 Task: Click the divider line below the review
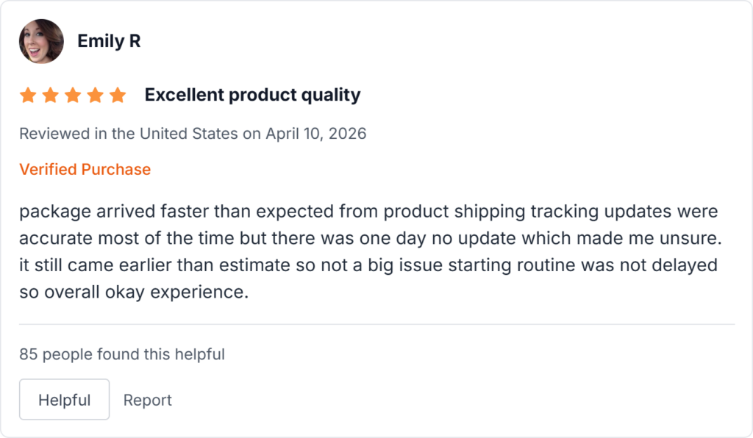(x=376, y=324)
